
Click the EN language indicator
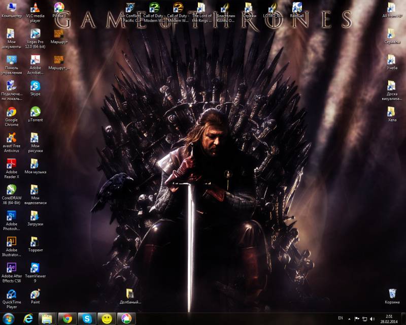(x=341, y=318)
